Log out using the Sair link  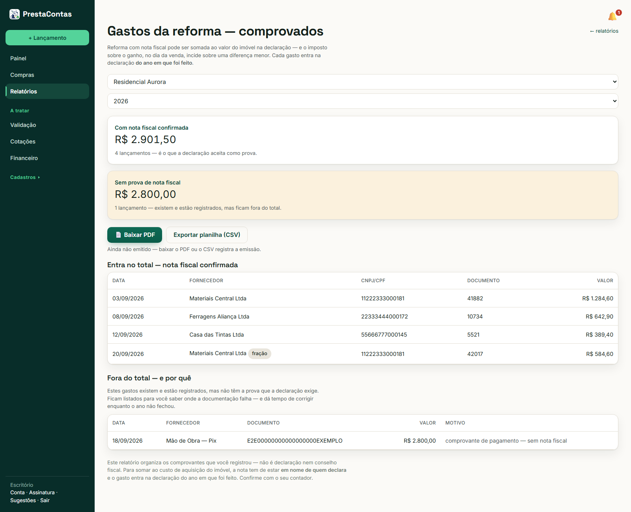pos(45,501)
